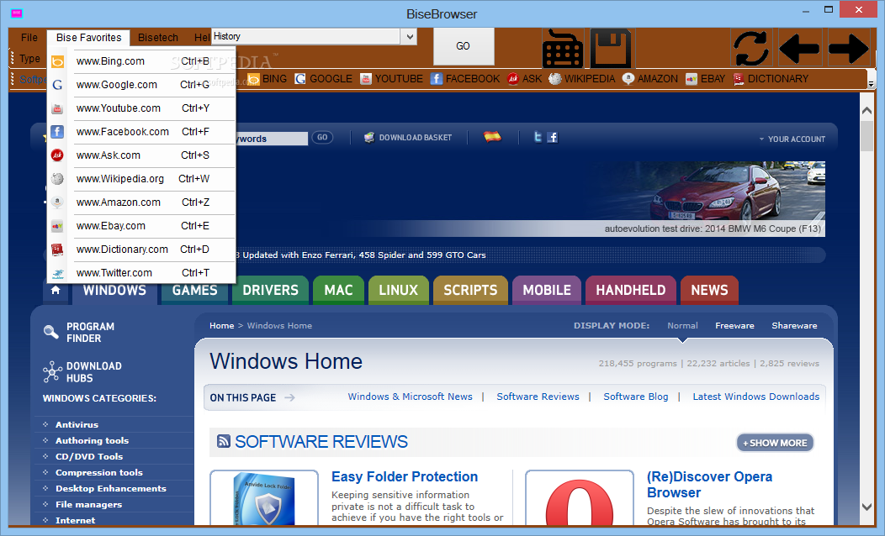Open the YOUTUBE bookmark in toolbar
The image size is (885, 536).
pyautogui.click(x=392, y=79)
